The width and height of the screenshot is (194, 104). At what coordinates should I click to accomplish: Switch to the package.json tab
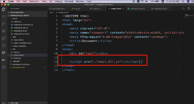57,9
